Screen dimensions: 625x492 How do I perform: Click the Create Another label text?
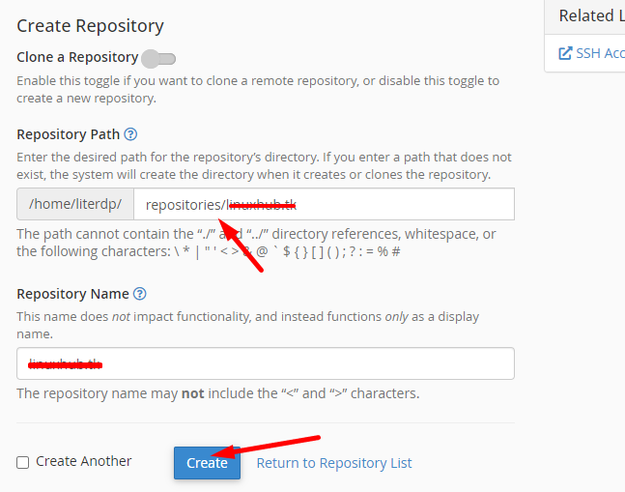pyautogui.click(x=84, y=461)
